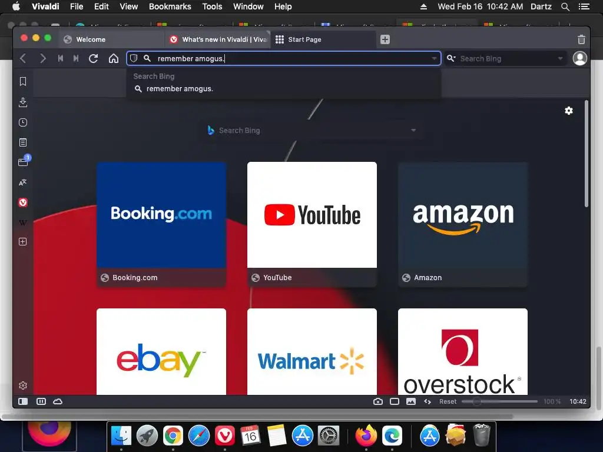This screenshot has height=452, width=603.
Task: Adjust the page zoom slider
Action: pos(499,401)
